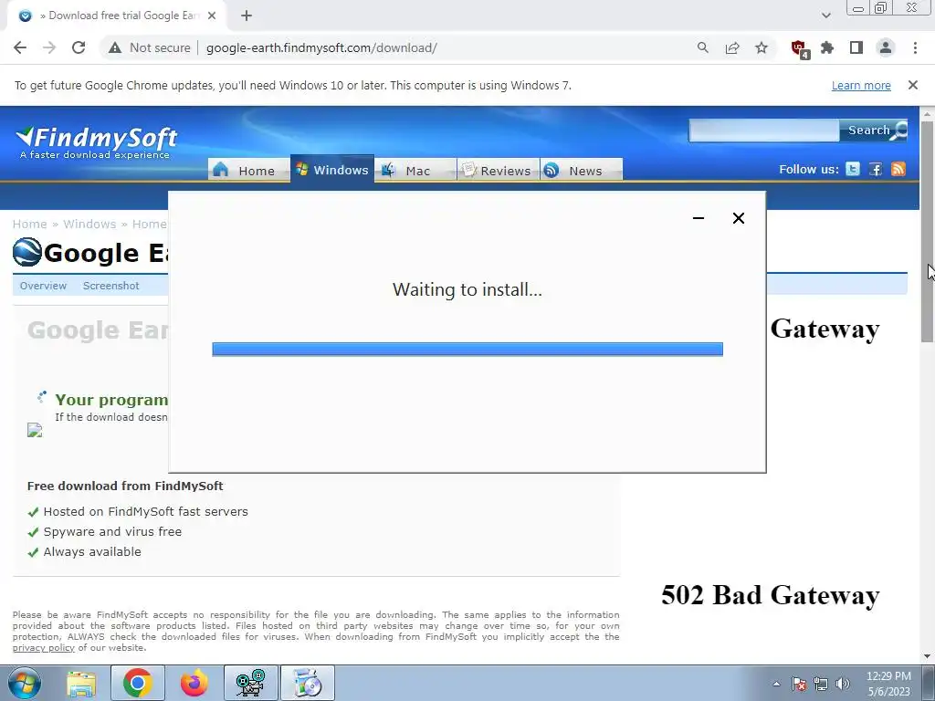
Task: Focus the FindMySoft search field
Action: click(764, 130)
